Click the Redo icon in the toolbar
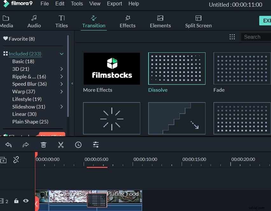Screen dimensions: 271x211 26,145
